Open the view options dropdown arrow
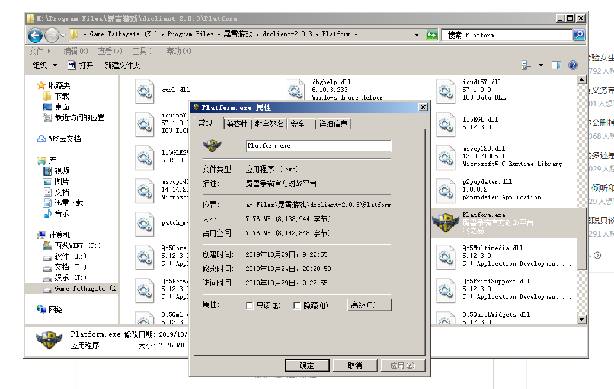Viewport: 614px width, 389px height. coord(541,65)
